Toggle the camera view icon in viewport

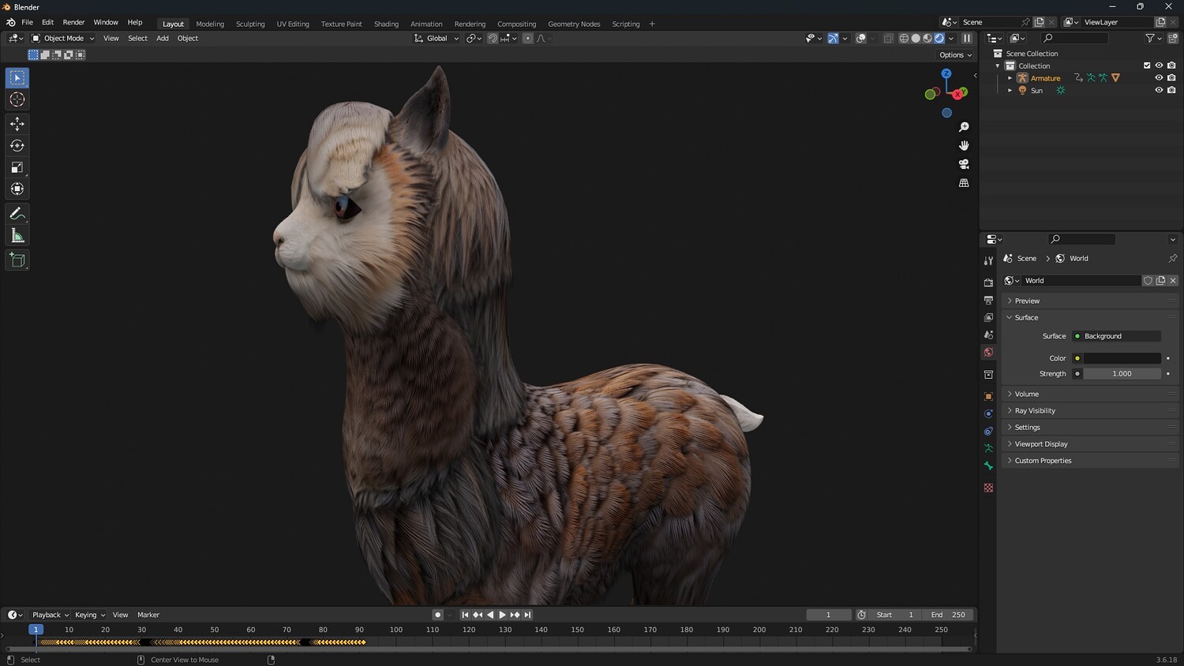[x=964, y=164]
